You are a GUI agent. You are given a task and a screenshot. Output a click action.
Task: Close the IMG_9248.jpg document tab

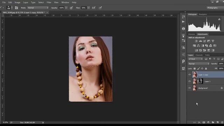tap(47, 13)
